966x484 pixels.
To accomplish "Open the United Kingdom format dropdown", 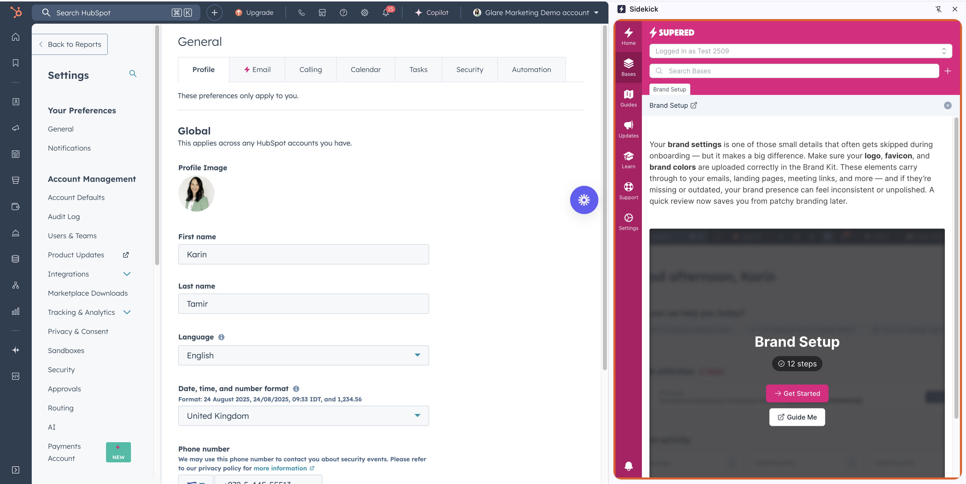I will click(303, 416).
